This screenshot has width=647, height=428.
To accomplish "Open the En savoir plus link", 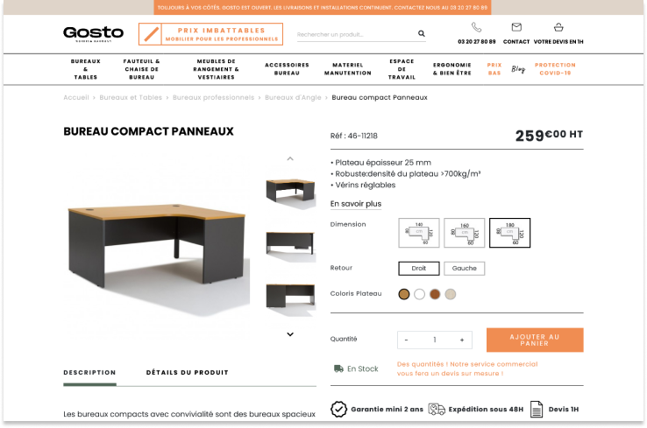I will [356, 204].
